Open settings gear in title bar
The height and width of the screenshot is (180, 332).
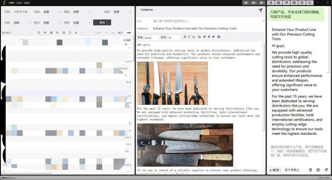[294, 3]
